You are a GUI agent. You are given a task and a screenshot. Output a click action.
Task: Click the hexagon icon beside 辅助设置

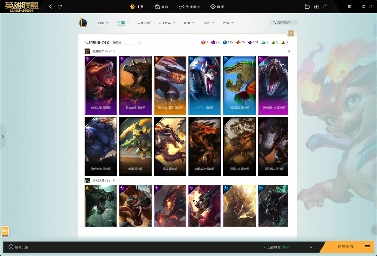11,247
